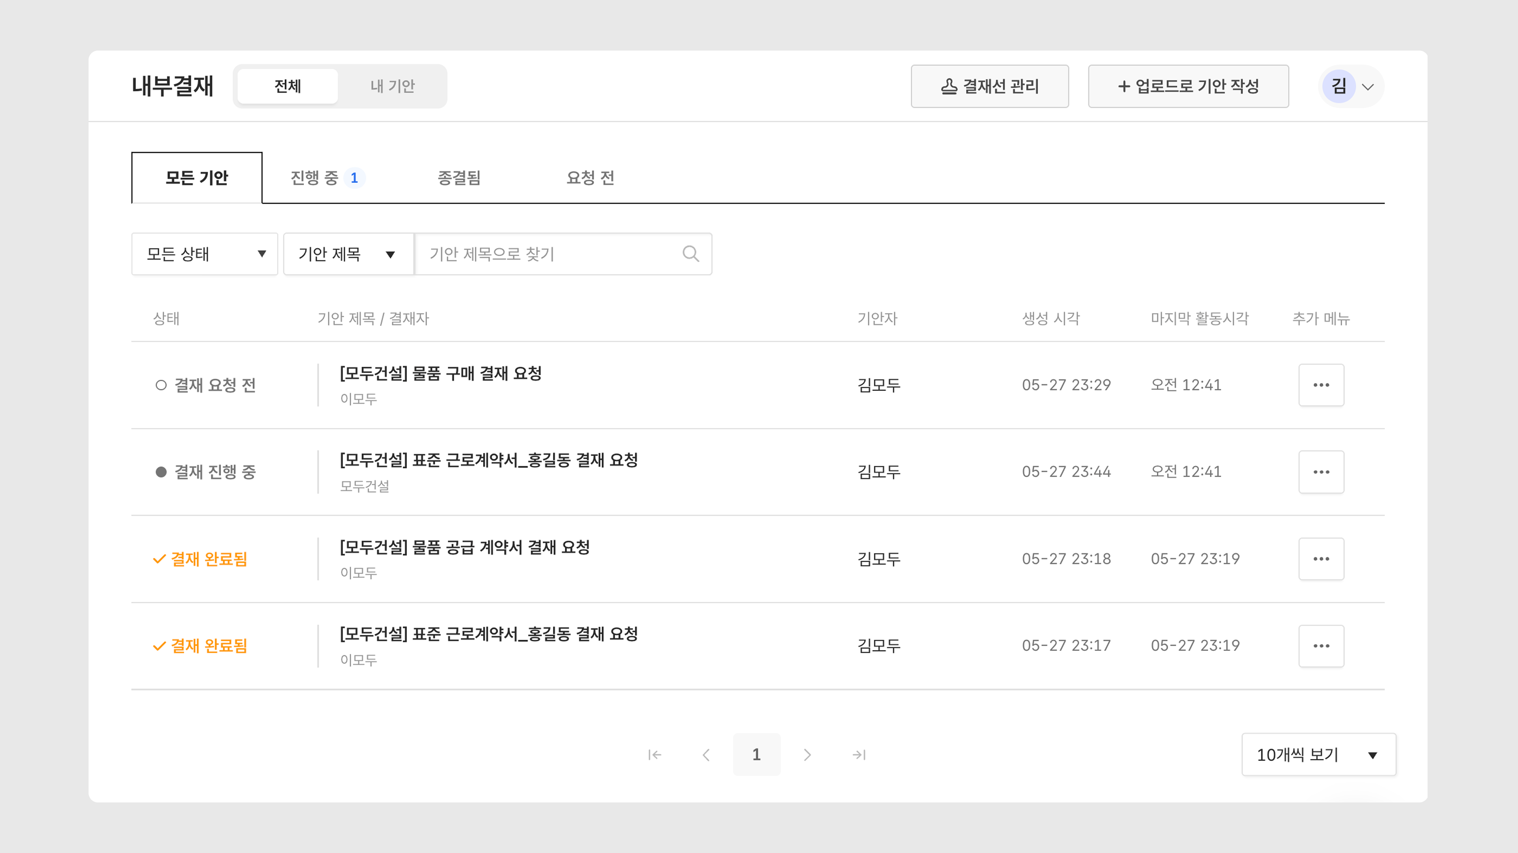
Task: Click the search magnifier icon
Action: tap(691, 254)
